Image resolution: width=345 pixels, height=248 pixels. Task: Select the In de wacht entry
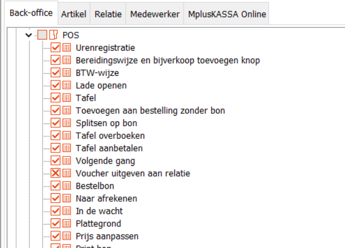[99, 211]
